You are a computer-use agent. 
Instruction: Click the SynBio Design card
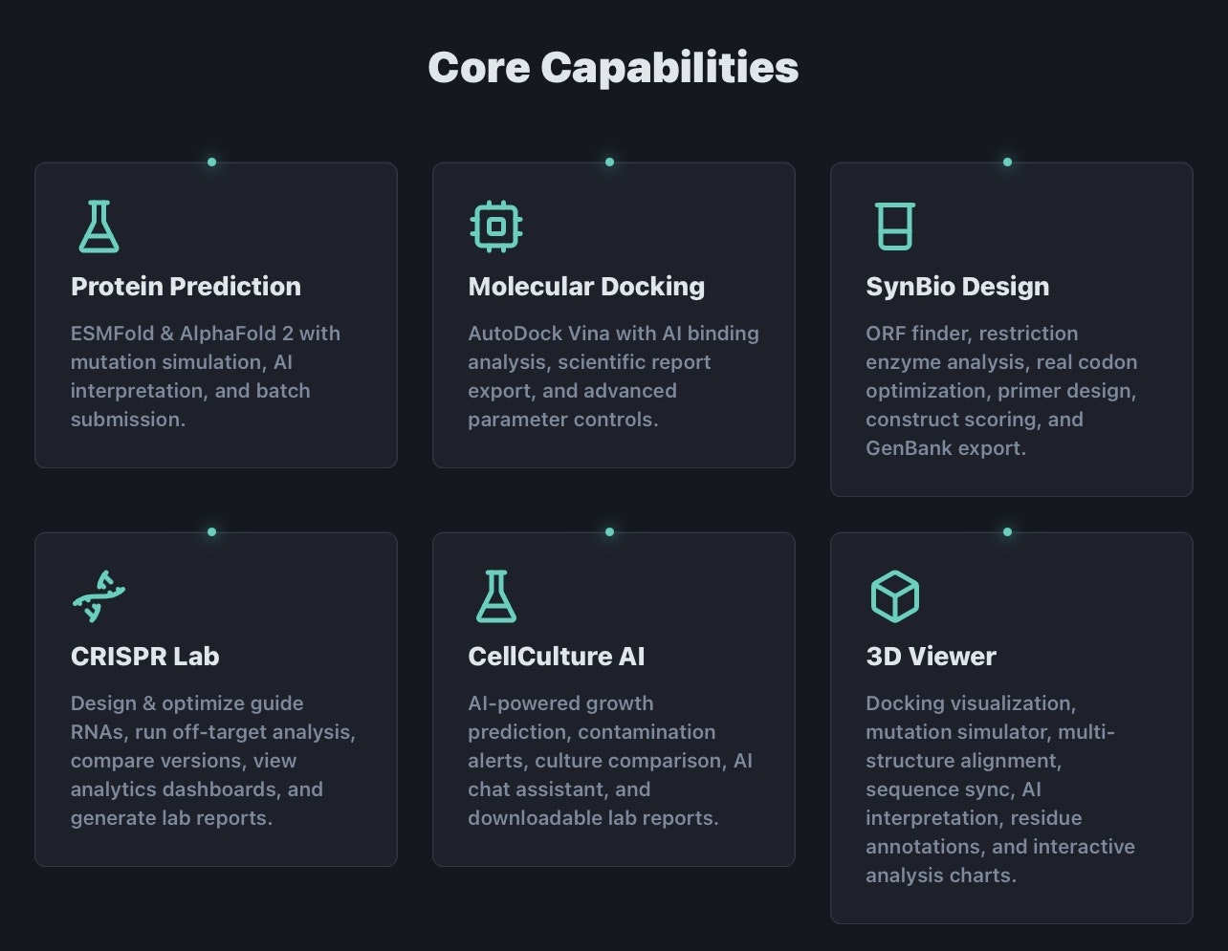tap(1011, 330)
